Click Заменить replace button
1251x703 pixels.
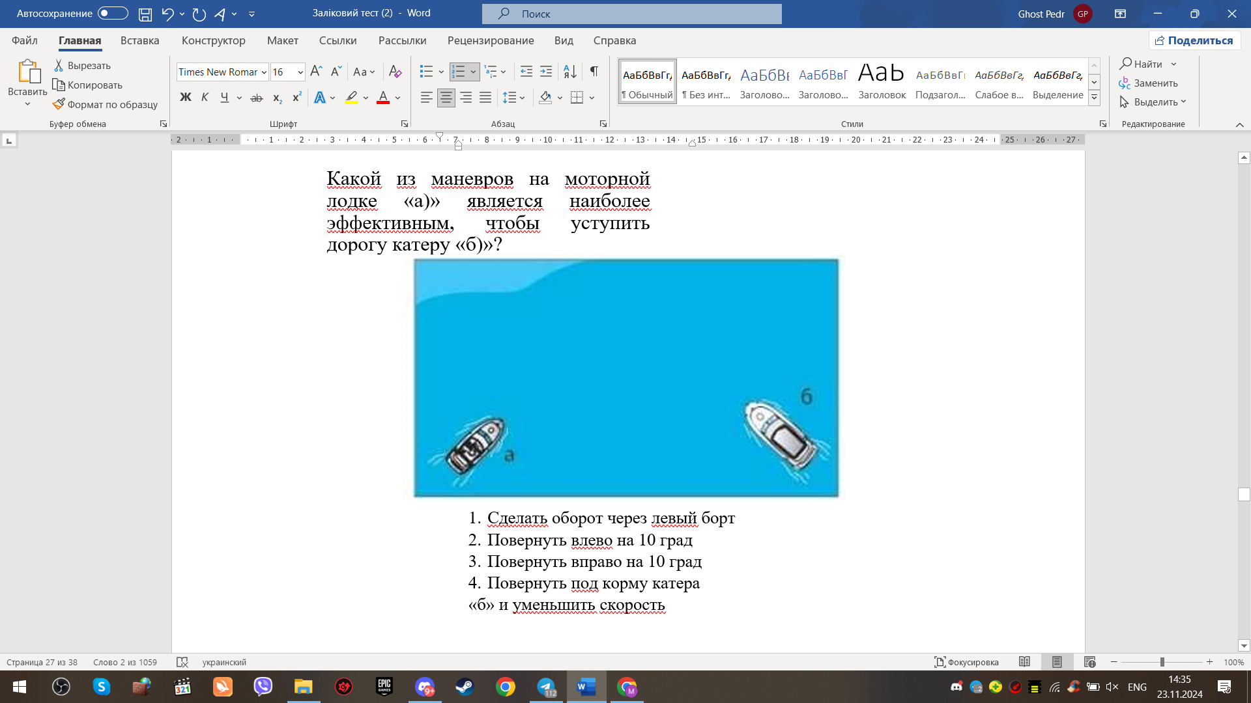tap(1148, 83)
